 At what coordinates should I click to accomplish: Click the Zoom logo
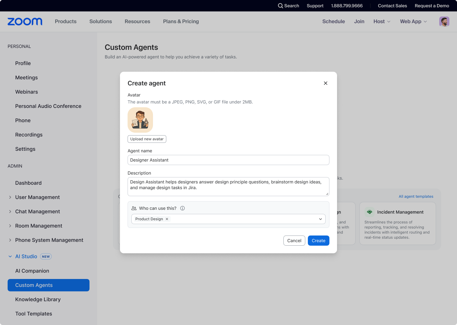(25, 22)
